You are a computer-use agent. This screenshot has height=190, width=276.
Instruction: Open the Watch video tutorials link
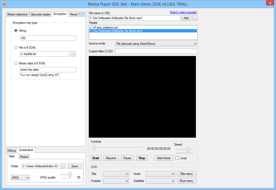[183, 12]
